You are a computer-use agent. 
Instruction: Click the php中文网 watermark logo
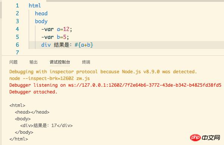[205, 138]
